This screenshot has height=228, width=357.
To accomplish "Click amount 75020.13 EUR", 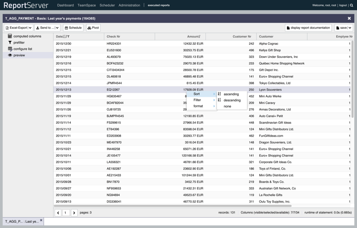I will (193, 57).
